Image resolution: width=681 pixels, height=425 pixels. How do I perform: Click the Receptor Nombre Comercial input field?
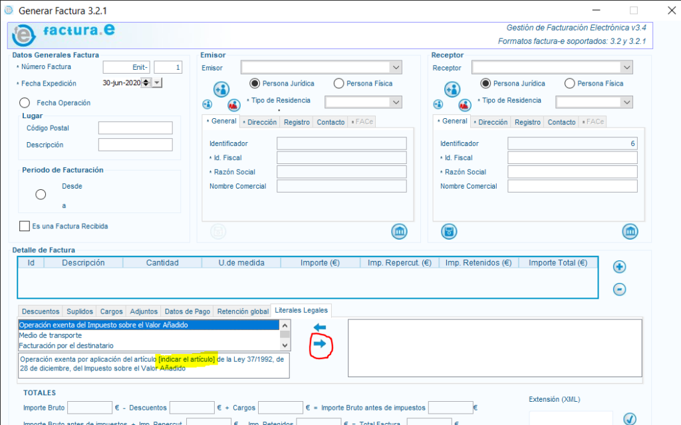tap(573, 186)
